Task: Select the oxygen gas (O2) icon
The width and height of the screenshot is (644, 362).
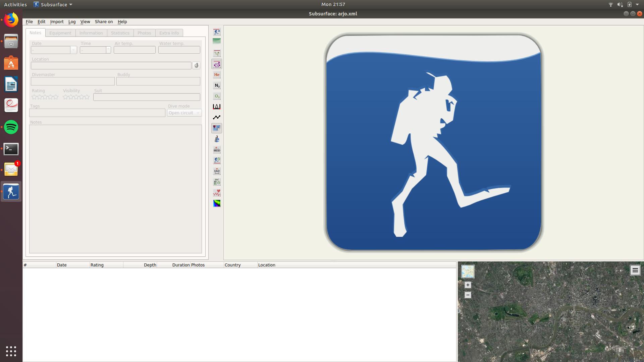Action: click(x=216, y=96)
